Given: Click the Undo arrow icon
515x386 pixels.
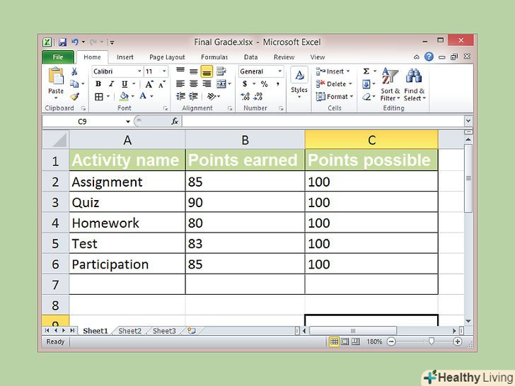Looking at the screenshot, I should [75, 42].
